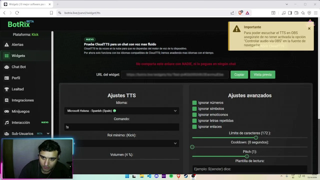Click the "Prueba CloudTTS" heading
This screenshot has width=320, height=180.
tap(120, 44)
